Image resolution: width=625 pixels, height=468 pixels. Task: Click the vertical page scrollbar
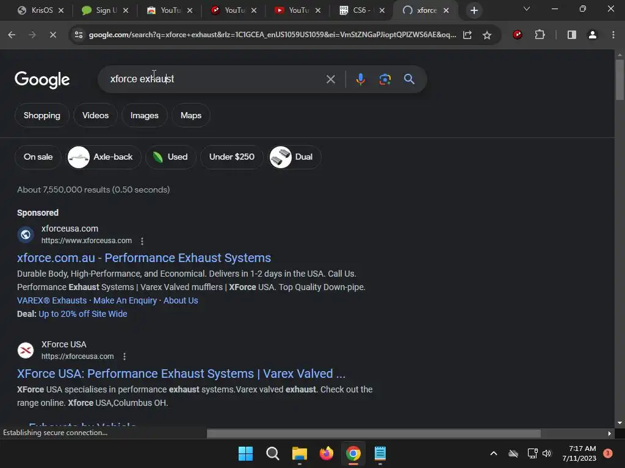click(620, 80)
